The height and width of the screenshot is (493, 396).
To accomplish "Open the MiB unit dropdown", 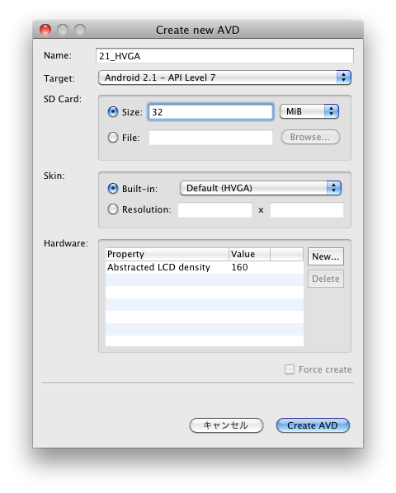I will pos(309,111).
